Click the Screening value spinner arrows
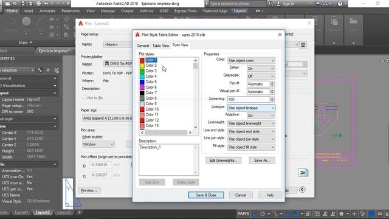This screenshot has height=219, width=389. 272,99
